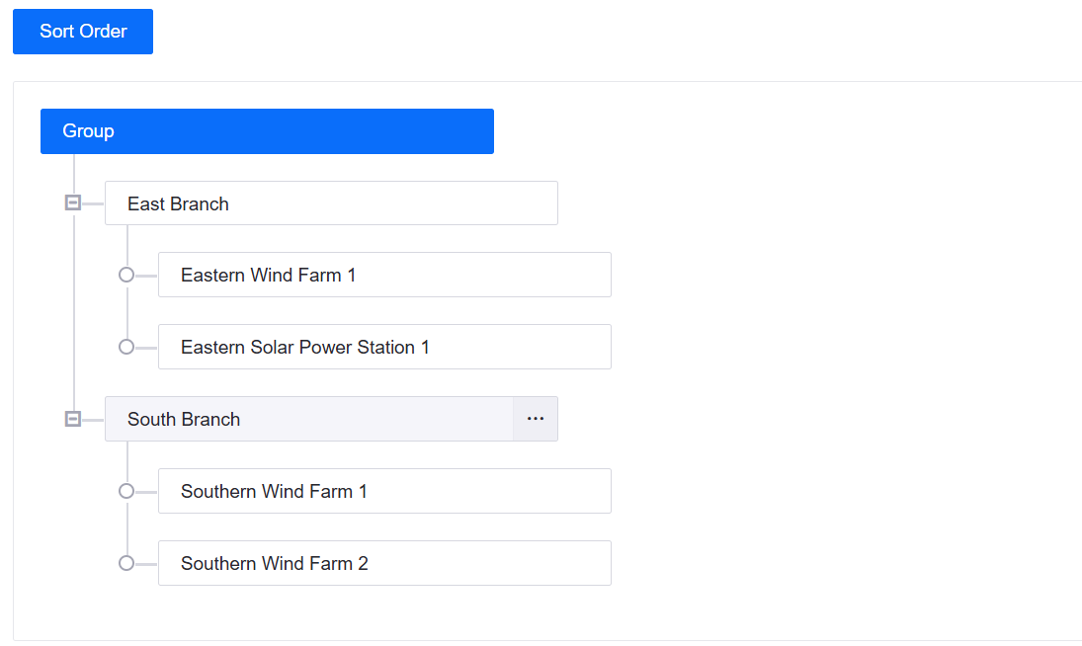Pick the Southern Wind Farm 1 item
1082x646 pixels.
tap(384, 491)
